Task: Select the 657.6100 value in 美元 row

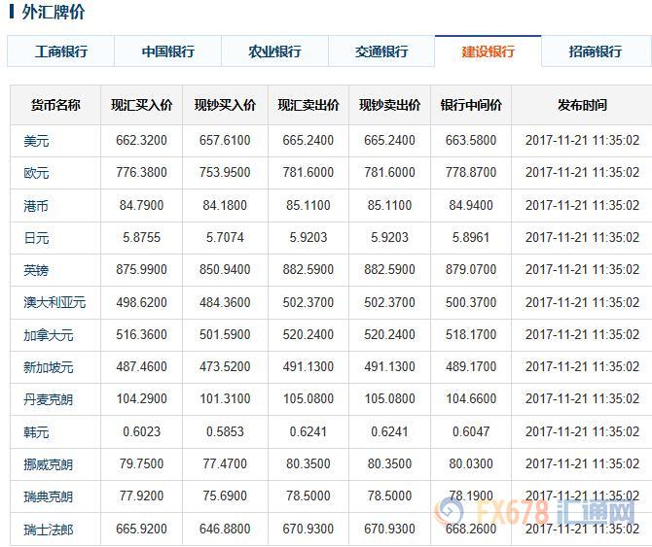Action: coord(225,140)
